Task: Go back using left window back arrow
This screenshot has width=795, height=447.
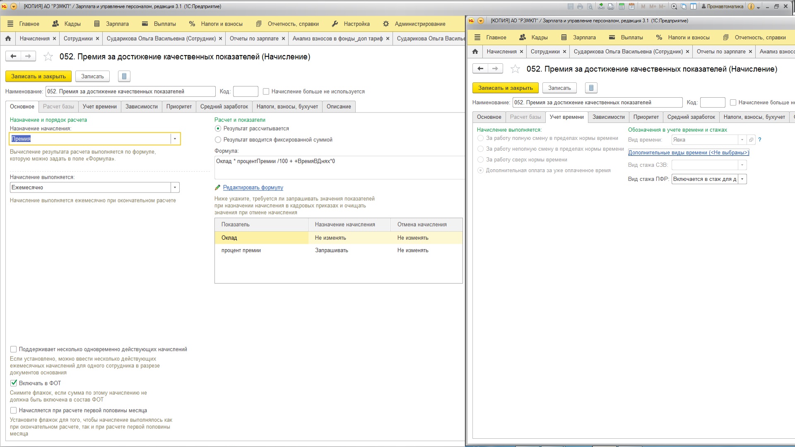Action: (13, 56)
